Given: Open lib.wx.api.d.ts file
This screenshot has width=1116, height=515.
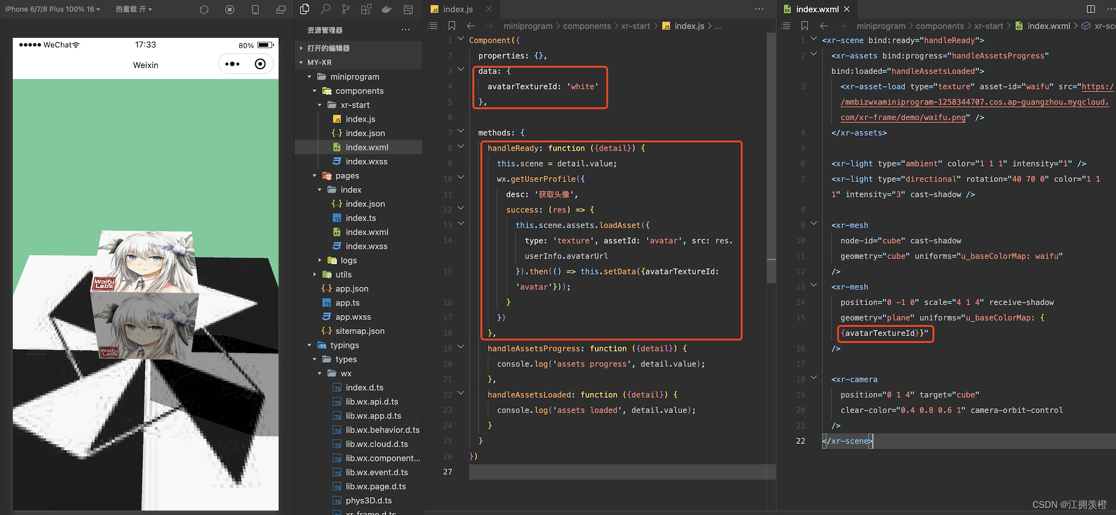Looking at the screenshot, I should point(372,402).
